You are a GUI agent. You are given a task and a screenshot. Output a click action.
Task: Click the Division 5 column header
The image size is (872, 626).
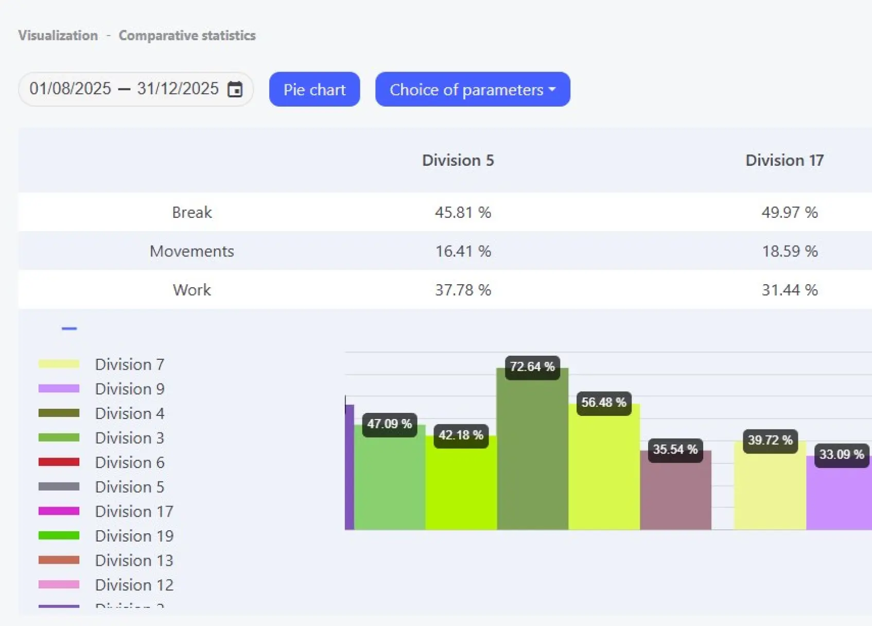coord(458,160)
